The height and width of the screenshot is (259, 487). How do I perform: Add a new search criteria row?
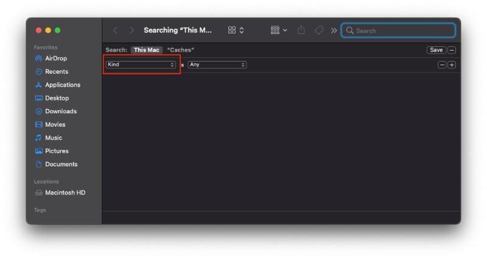pyautogui.click(x=452, y=65)
